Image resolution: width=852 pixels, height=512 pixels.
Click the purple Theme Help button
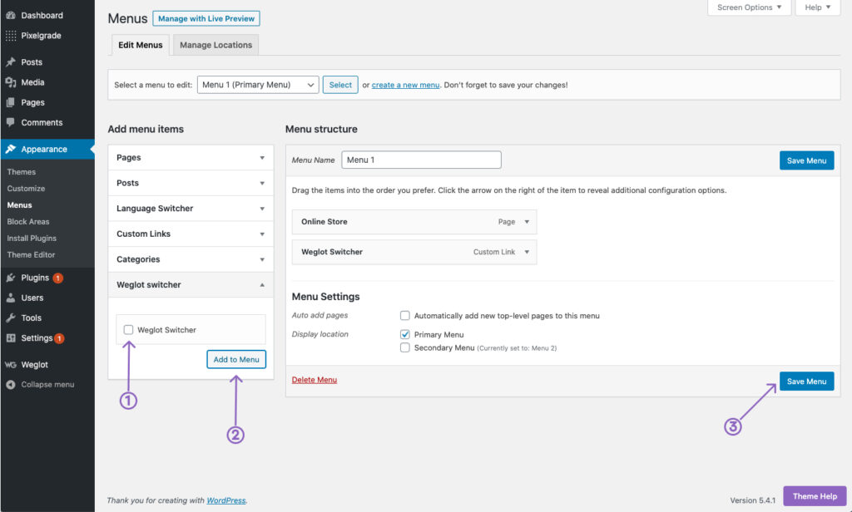coord(815,496)
